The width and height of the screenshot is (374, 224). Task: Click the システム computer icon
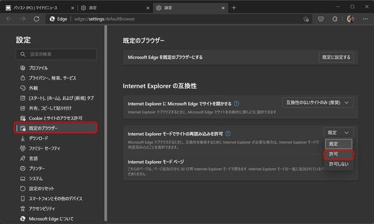click(22, 179)
